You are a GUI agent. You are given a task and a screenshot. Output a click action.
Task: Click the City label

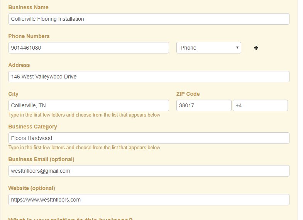pos(14,94)
